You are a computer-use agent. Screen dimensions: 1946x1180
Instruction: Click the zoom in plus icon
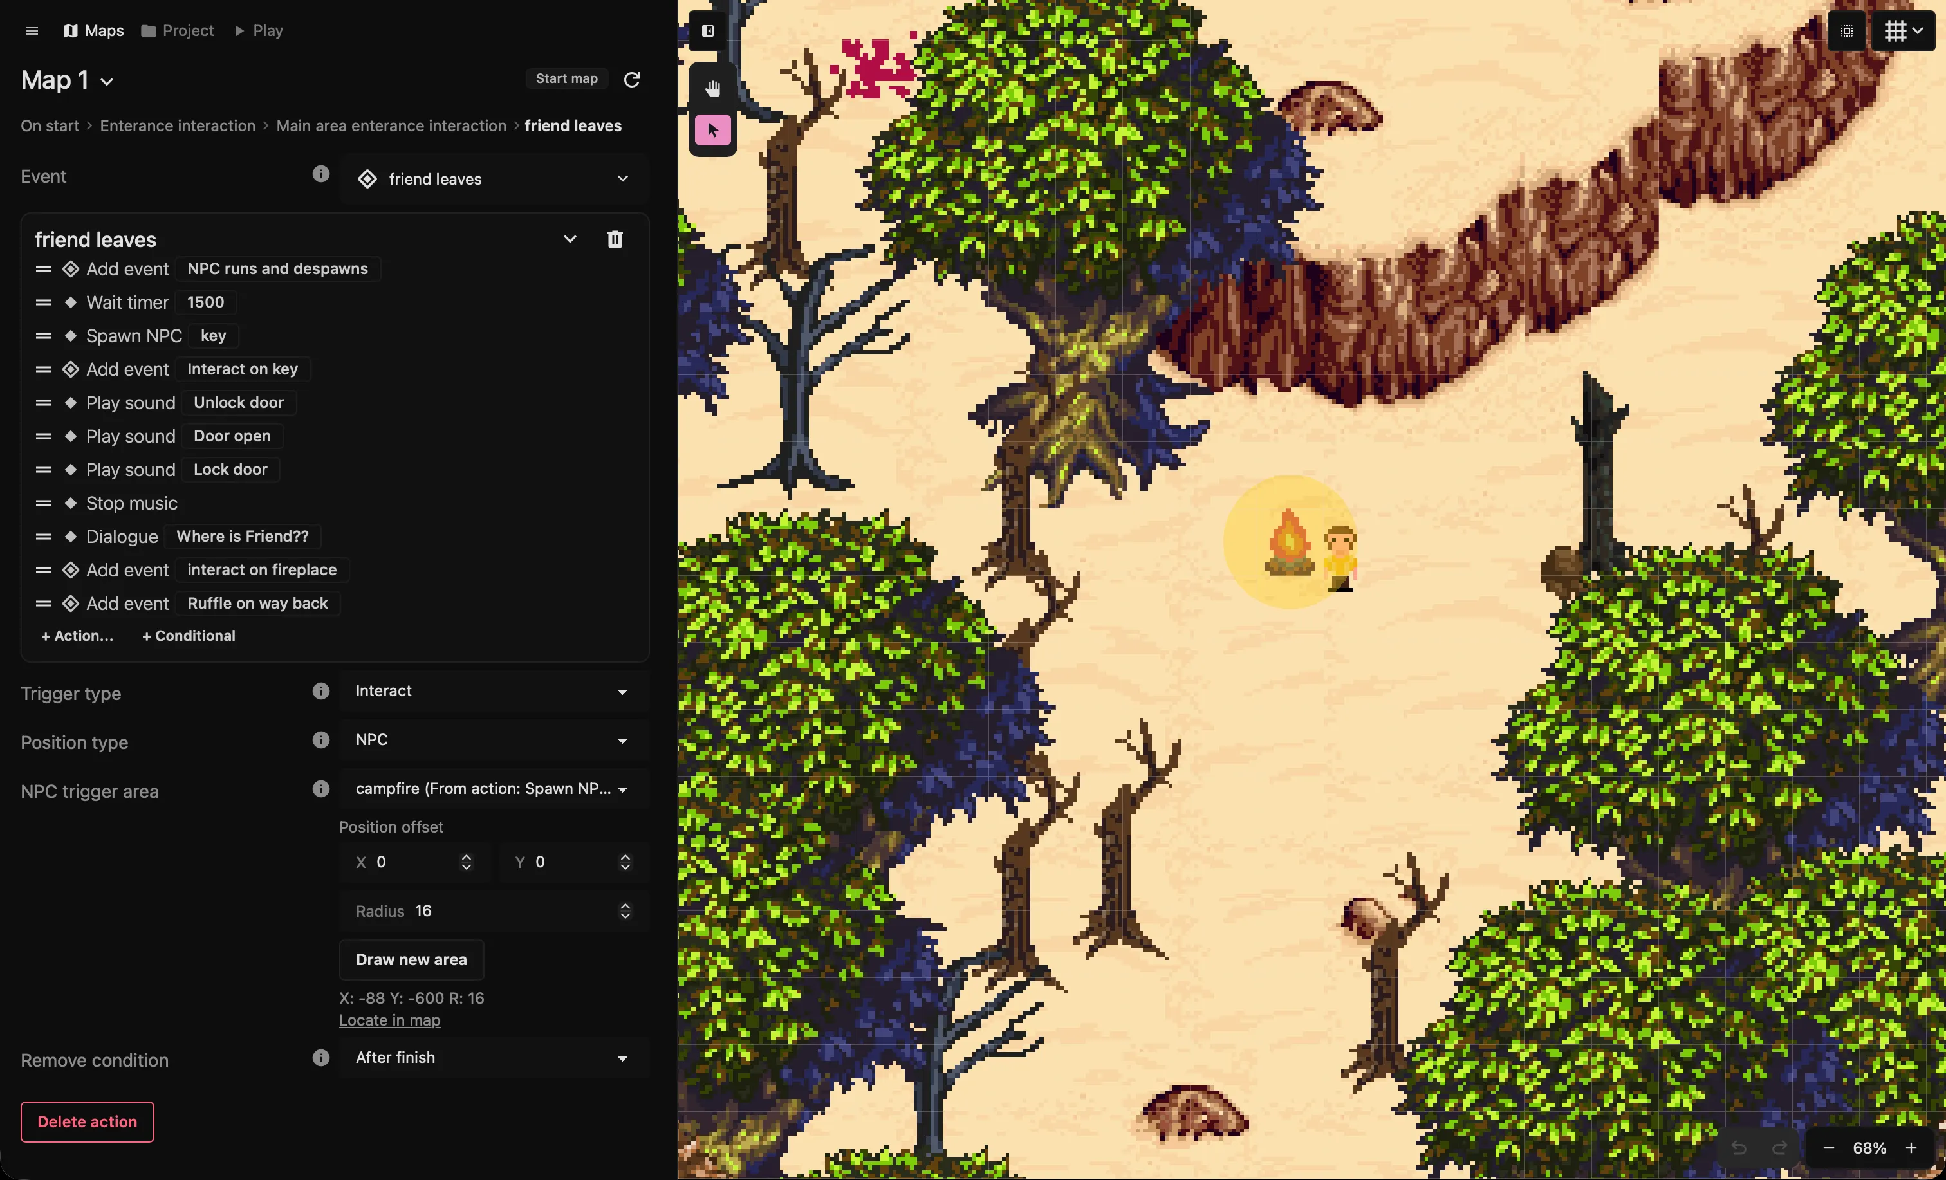1911,1148
